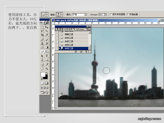Enable 手指绘画 checkbox

pyautogui.click(x=128, y=14)
